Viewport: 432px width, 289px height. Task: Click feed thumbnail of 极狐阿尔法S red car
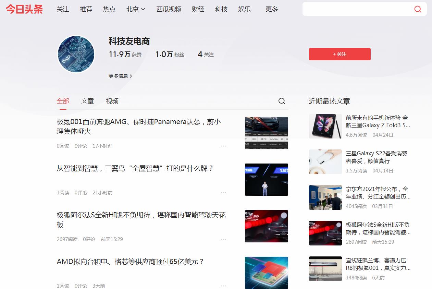pos(267,226)
